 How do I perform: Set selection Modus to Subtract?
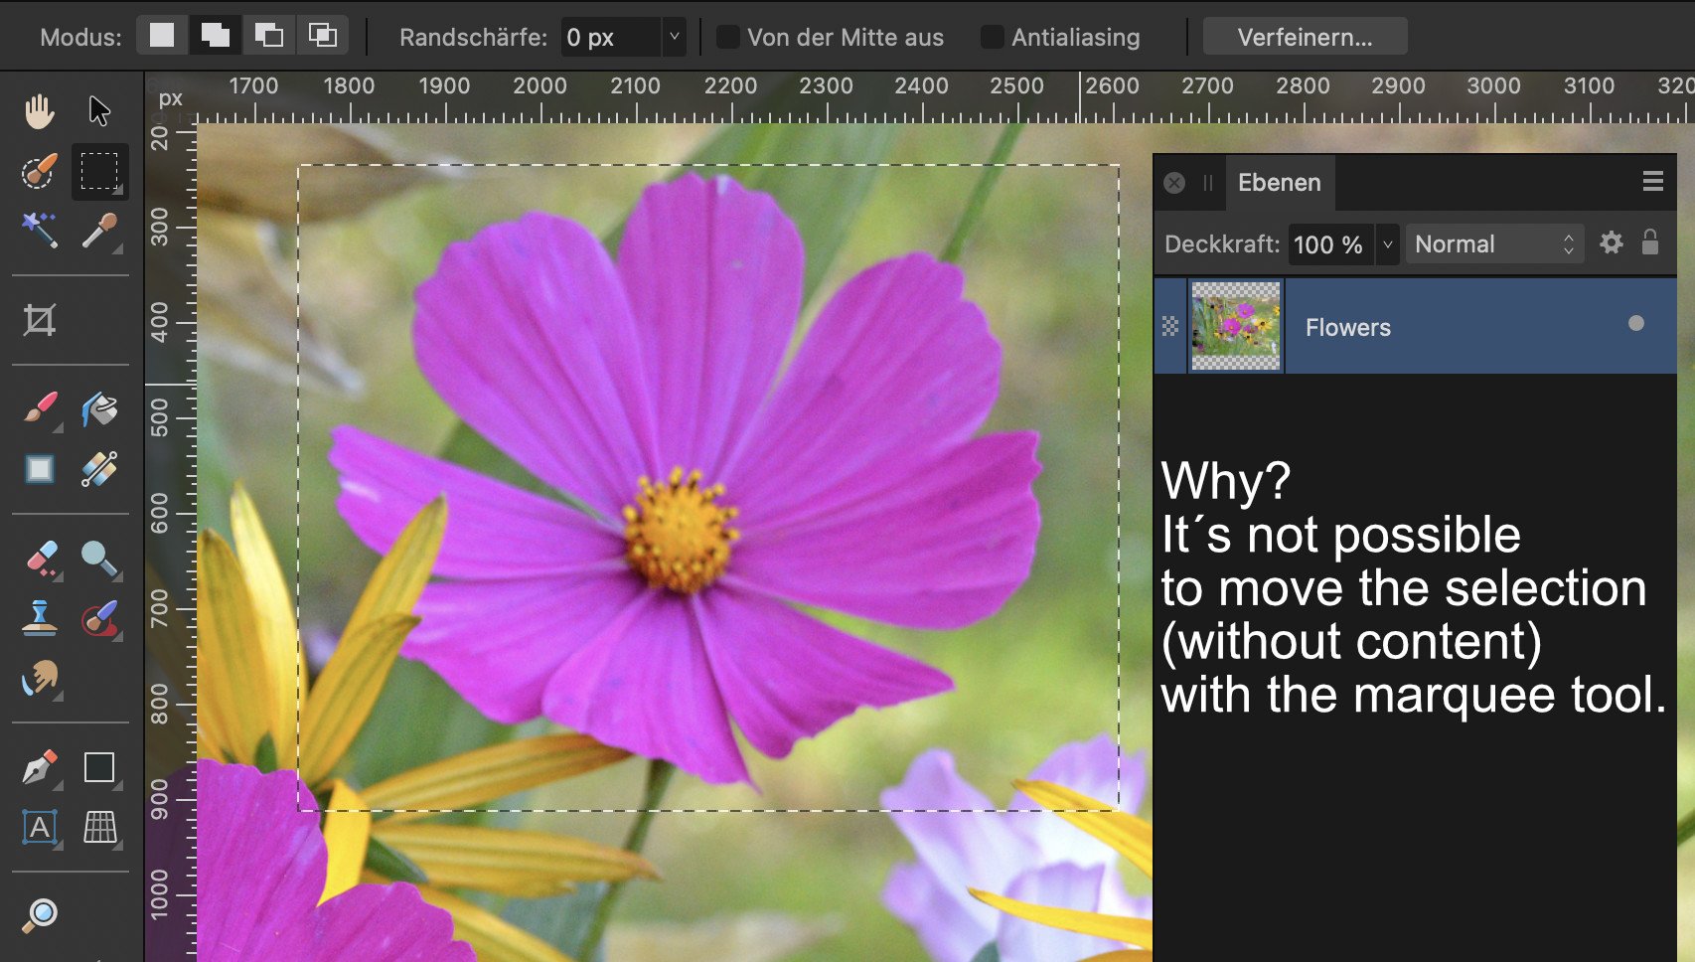click(x=268, y=36)
